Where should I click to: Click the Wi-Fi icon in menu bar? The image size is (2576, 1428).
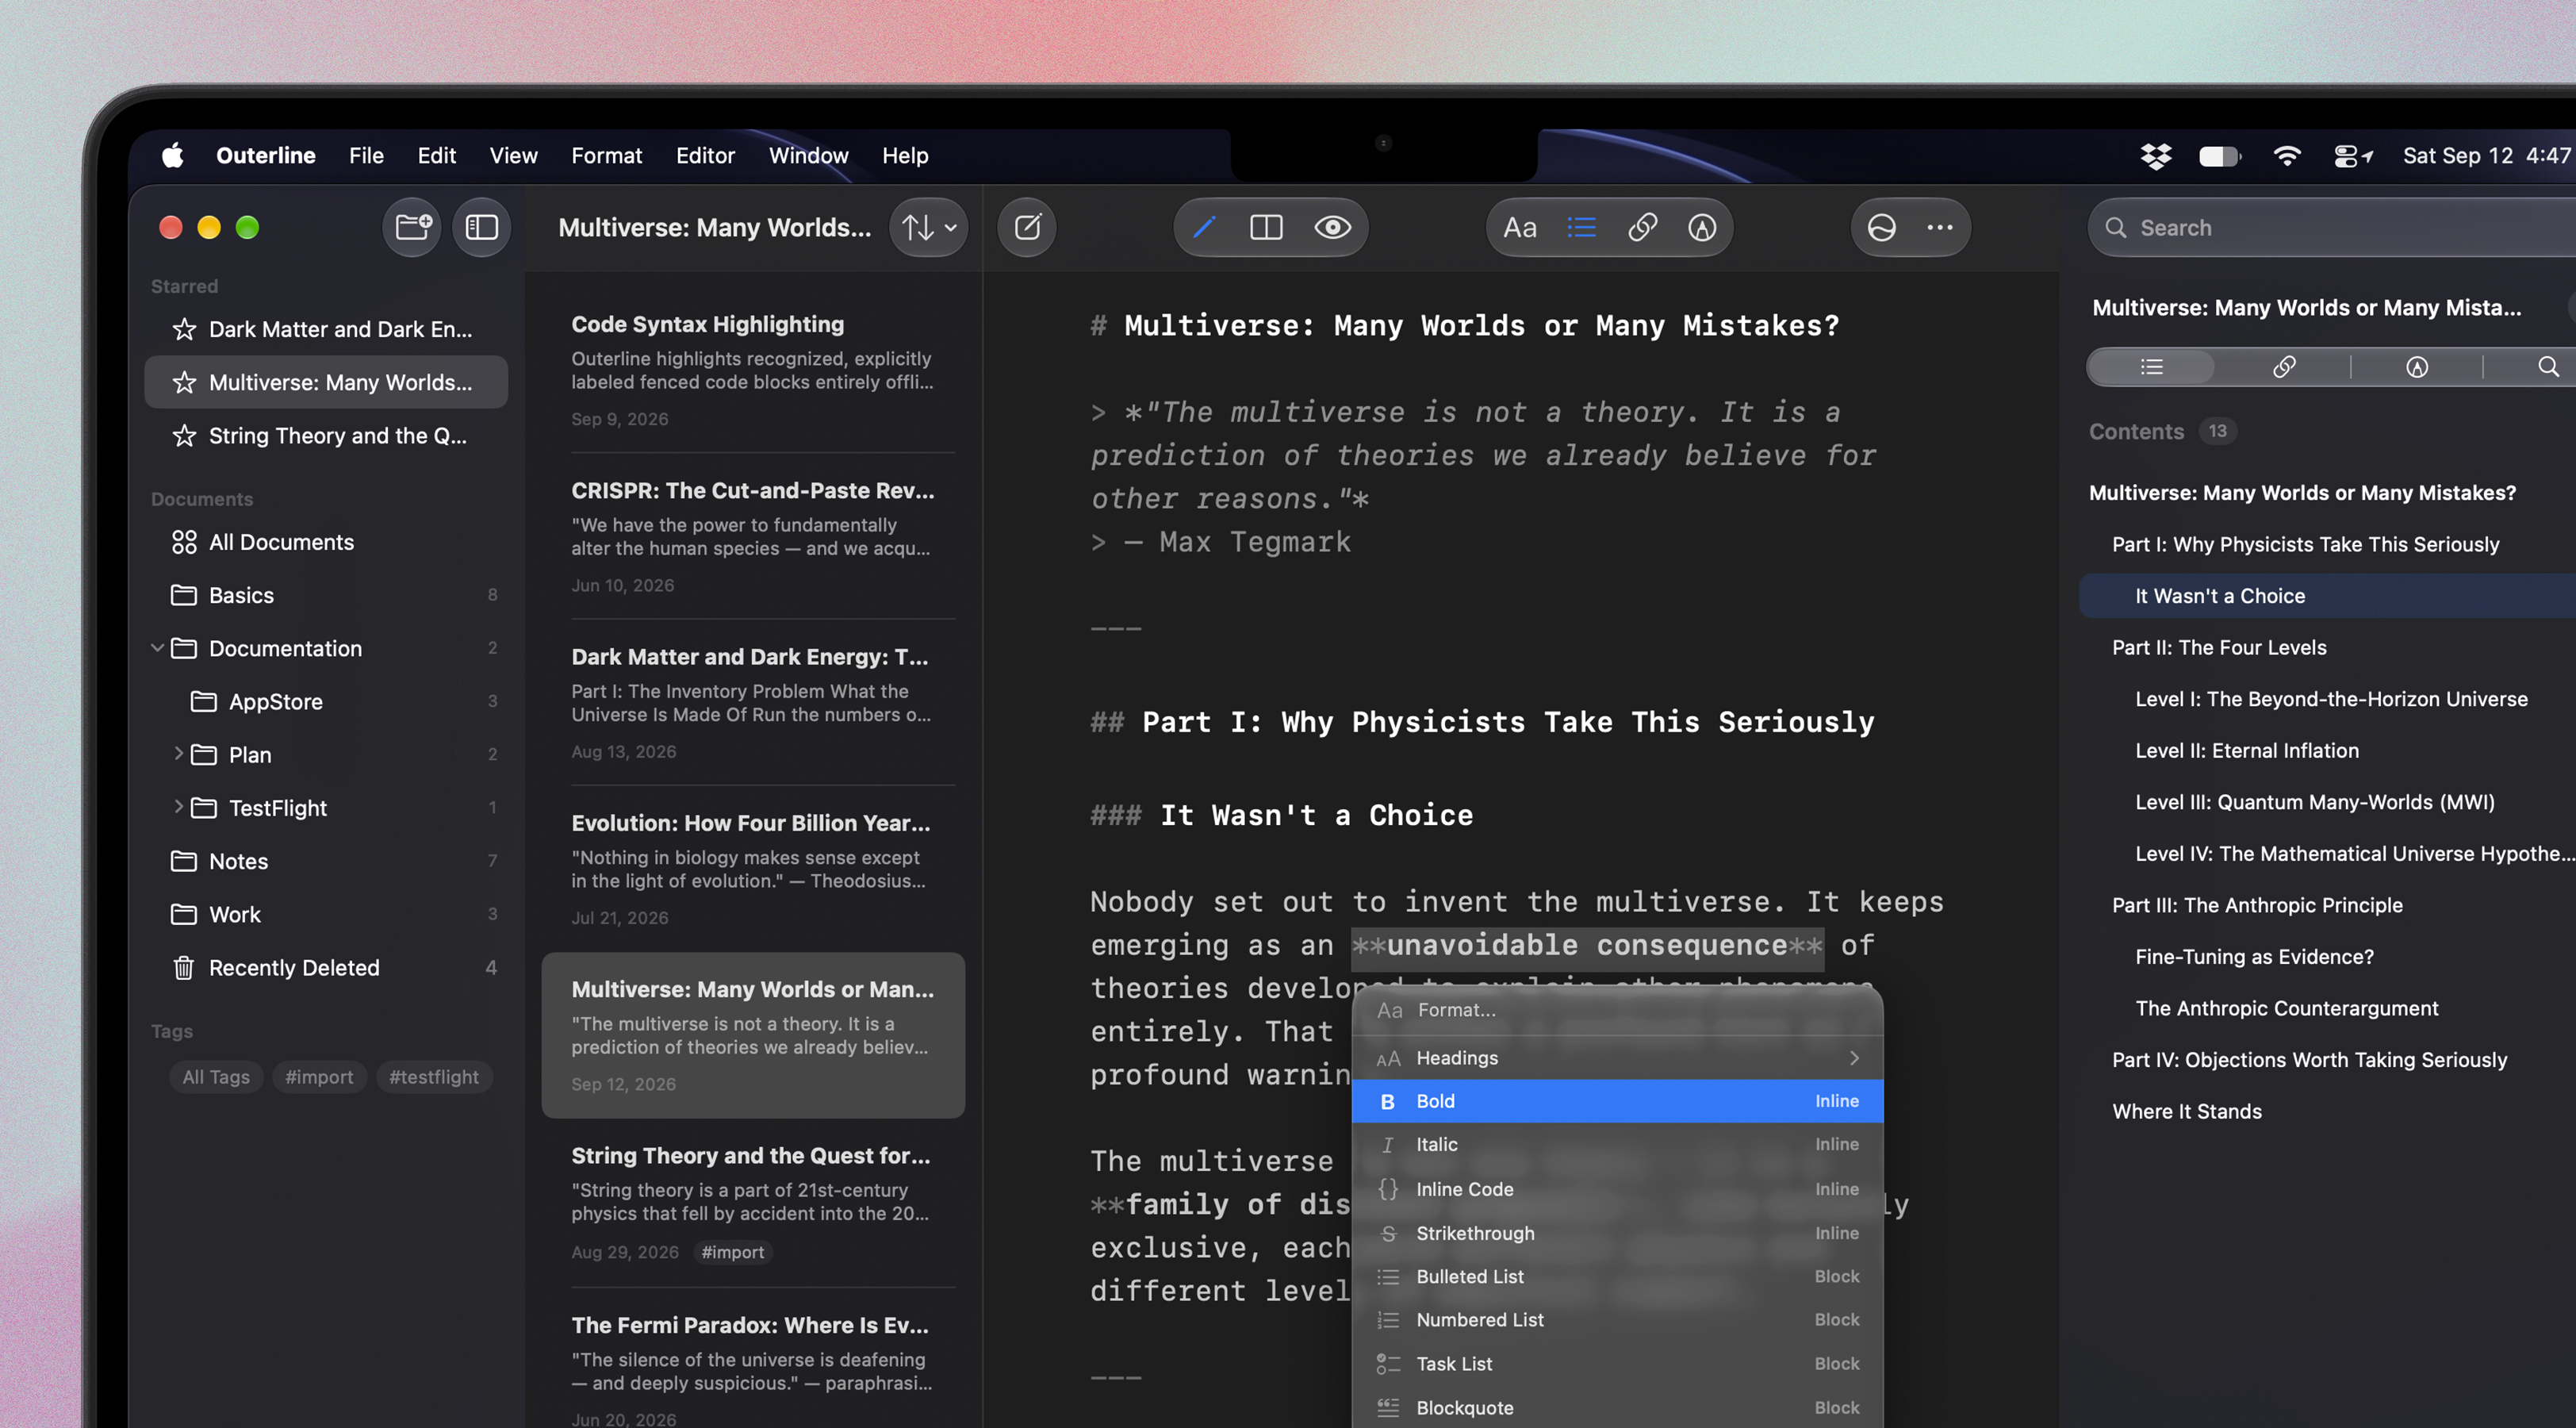pyautogui.click(x=2286, y=156)
